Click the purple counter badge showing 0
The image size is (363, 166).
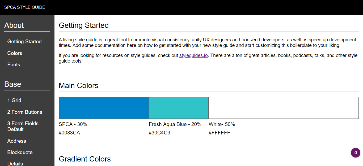click(x=356, y=153)
